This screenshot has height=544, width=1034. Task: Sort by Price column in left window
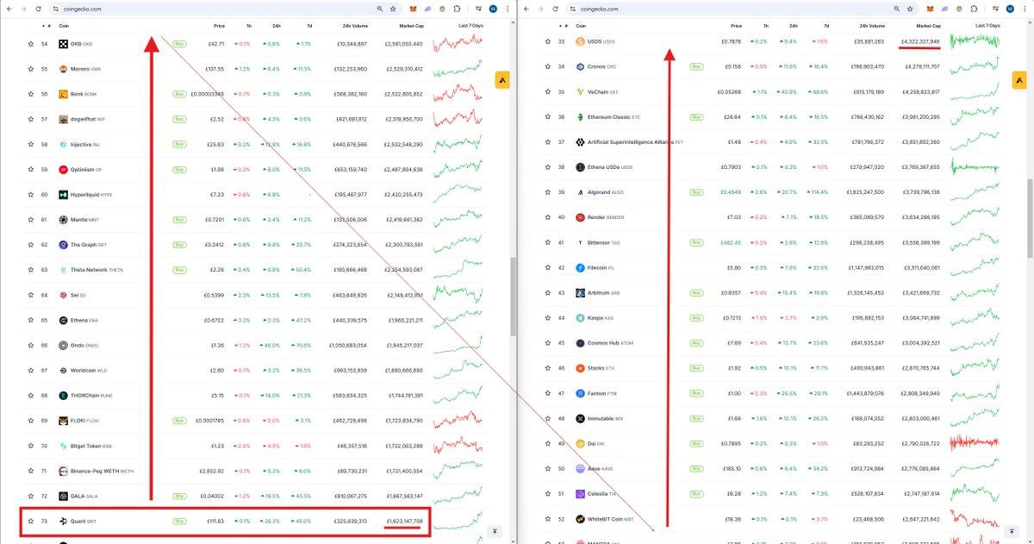(219, 26)
